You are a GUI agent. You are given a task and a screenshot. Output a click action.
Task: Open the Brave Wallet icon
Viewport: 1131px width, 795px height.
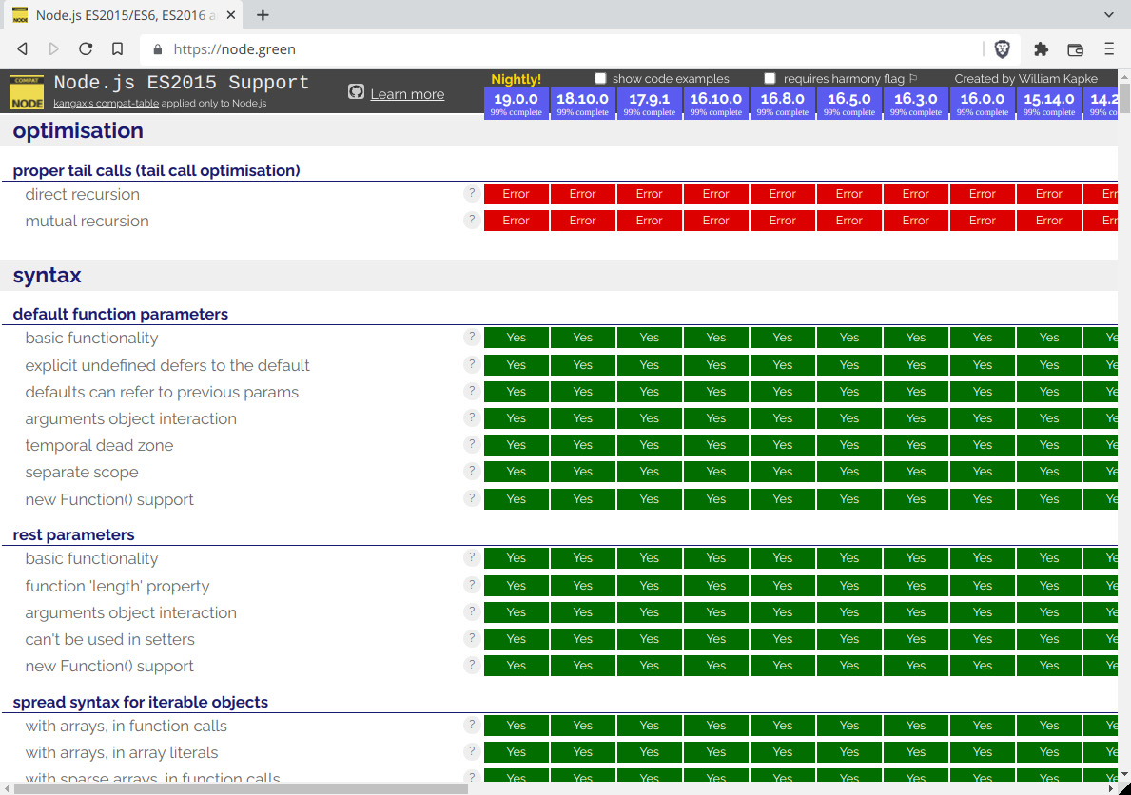1076,48
